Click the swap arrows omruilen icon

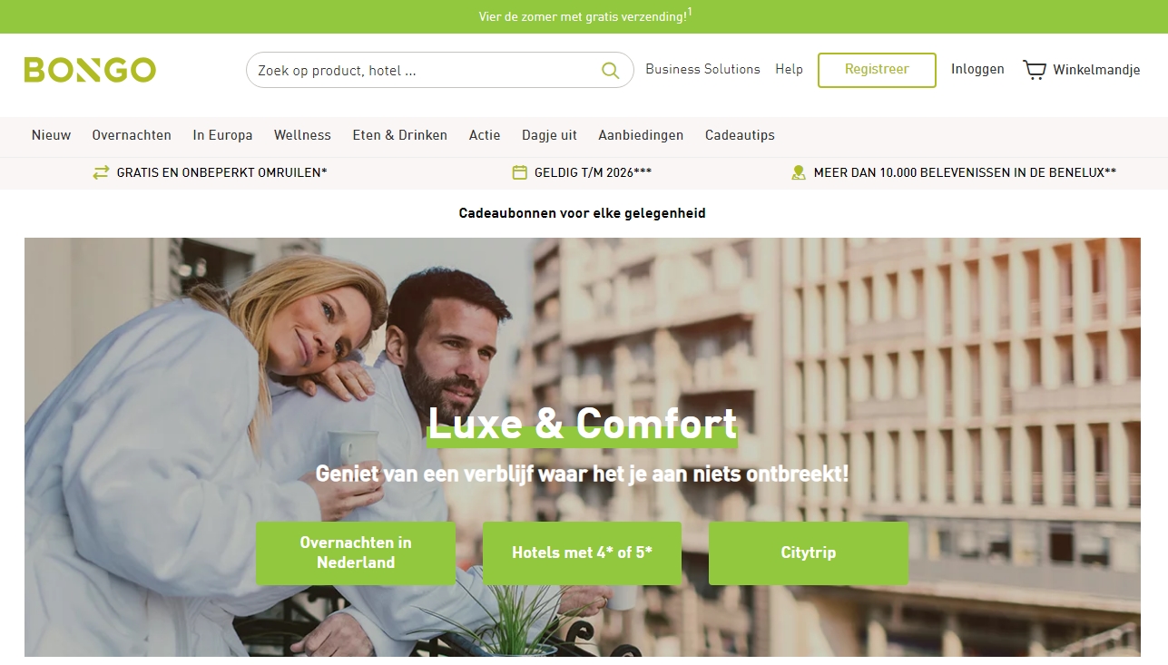(x=101, y=172)
